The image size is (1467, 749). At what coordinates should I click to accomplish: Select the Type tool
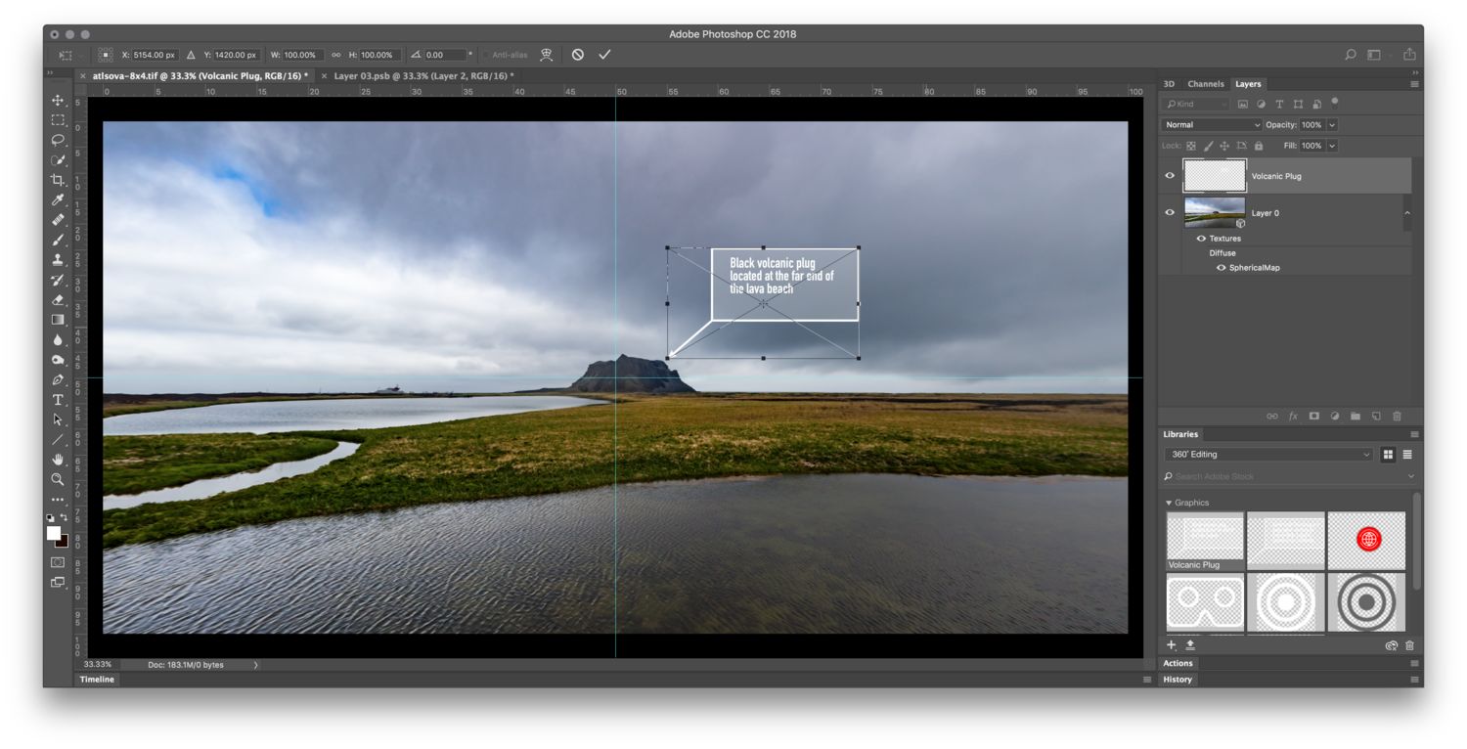click(58, 400)
